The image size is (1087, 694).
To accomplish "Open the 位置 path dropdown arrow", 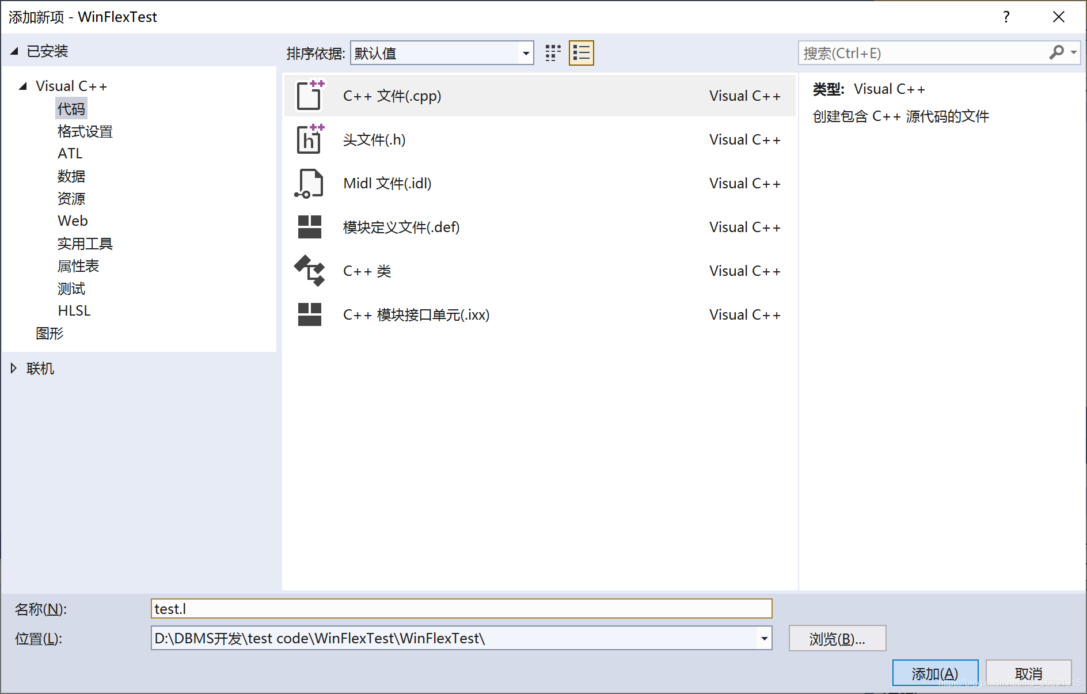I will pos(764,638).
